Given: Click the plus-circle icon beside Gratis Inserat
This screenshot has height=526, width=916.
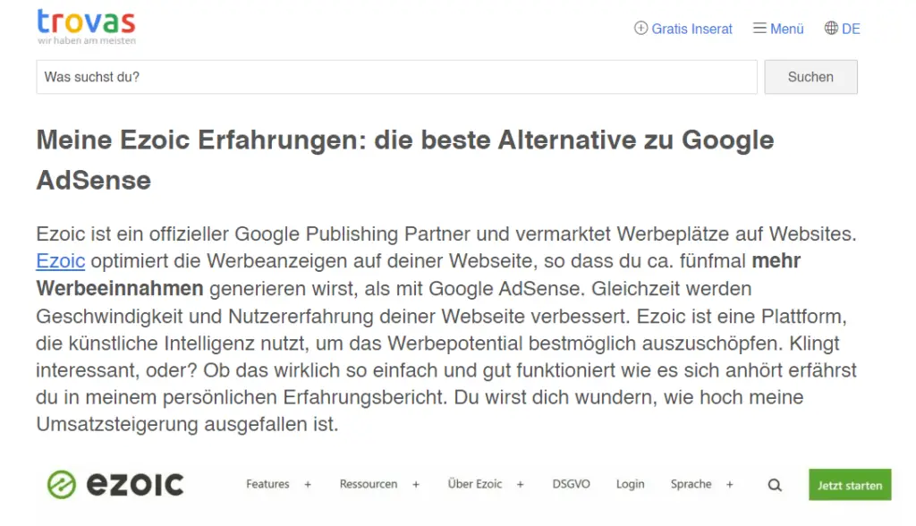Looking at the screenshot, I should (x=640, y=28).
